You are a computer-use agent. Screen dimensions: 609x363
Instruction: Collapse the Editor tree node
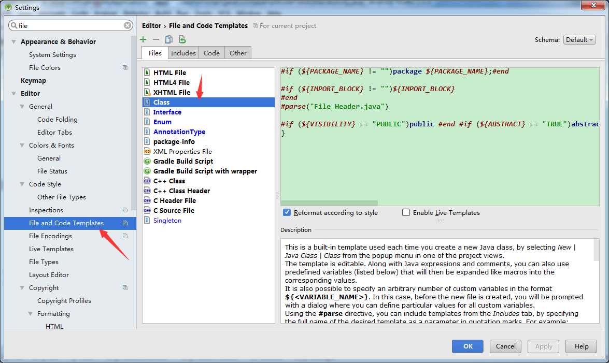pos(14,93)
